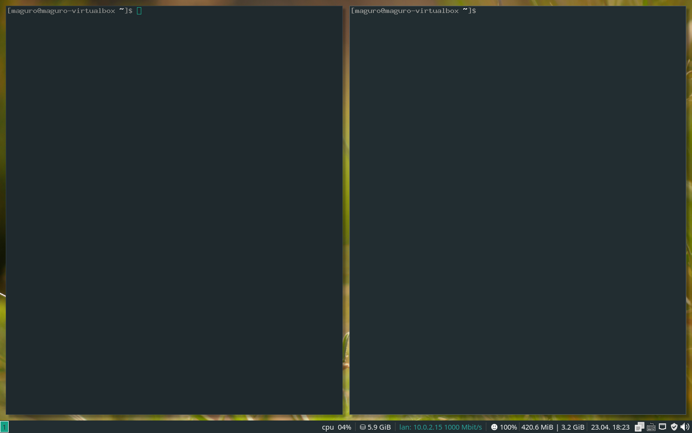This screenshot has height=433, width=692.
Task: Click the cpu 04% status block
Action: click(336, 427)
